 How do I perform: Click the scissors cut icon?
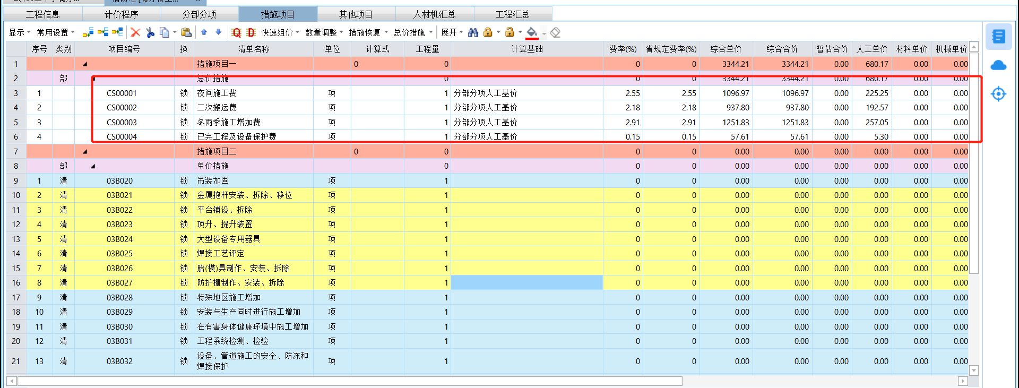pyautogui.click(x=150, y=32)
